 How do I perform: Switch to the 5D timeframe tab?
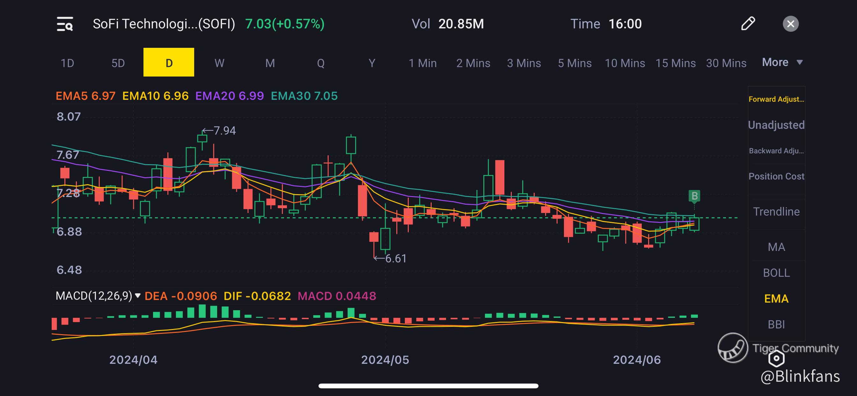(118, 63)
